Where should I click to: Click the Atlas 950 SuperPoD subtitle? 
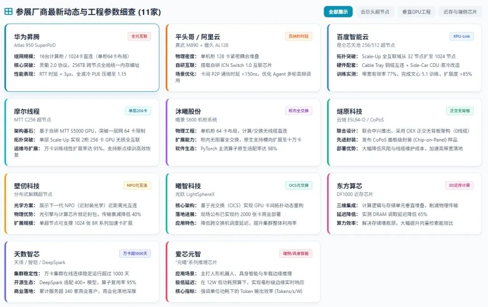coord(35,45)
